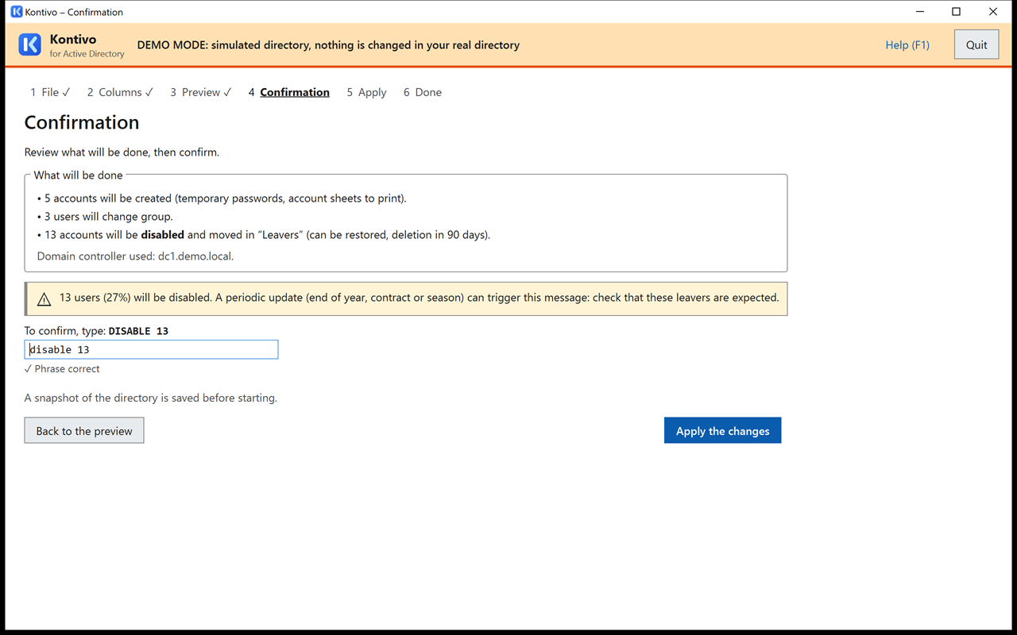Screen dimensions: 1017x635
Task: Click the Kontivo logo icon in header
Action: [29, 44]
